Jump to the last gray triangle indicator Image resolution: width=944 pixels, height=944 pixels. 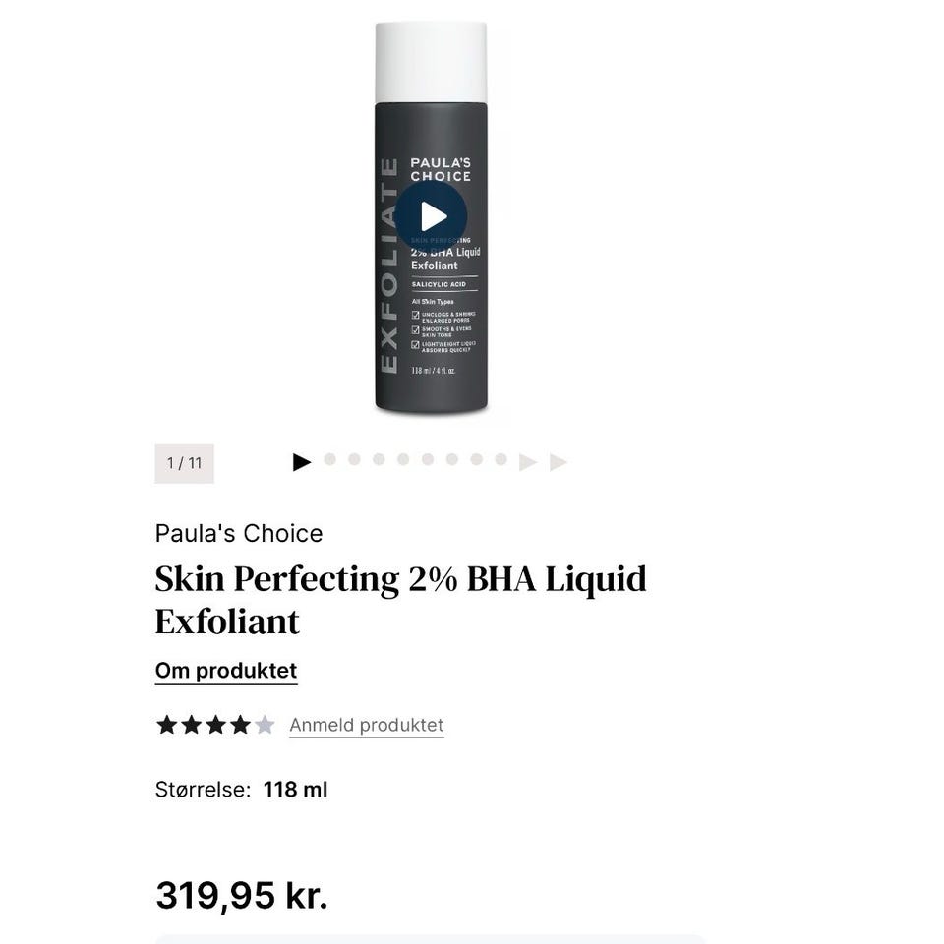click(559, 462)
